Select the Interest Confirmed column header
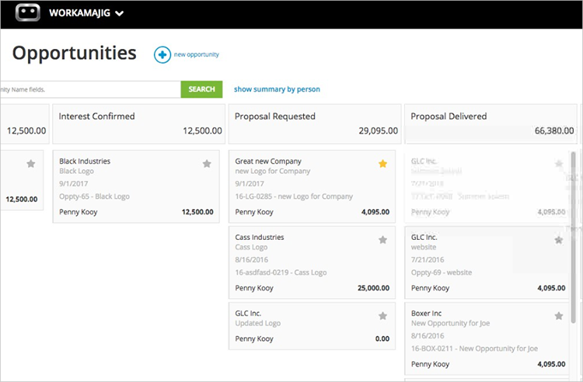583x382 pixels. tap(138, 124)
